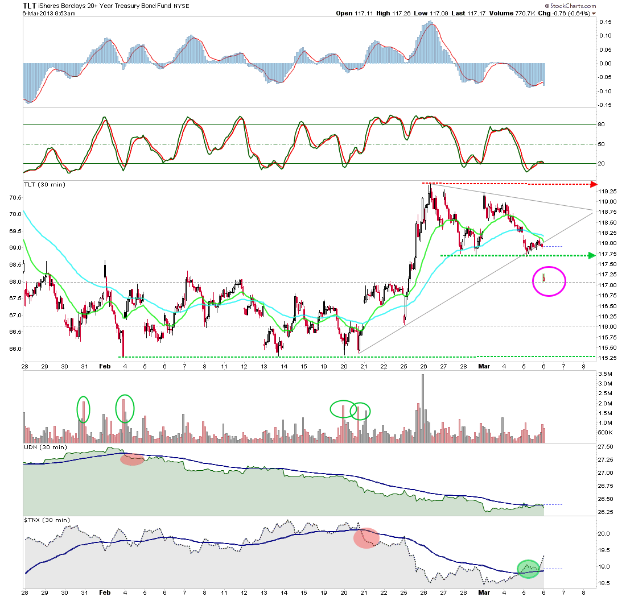Screen dimensions: 626x597
Task: Click the 19.5 $TNX axis label
Action: [604, 550]
